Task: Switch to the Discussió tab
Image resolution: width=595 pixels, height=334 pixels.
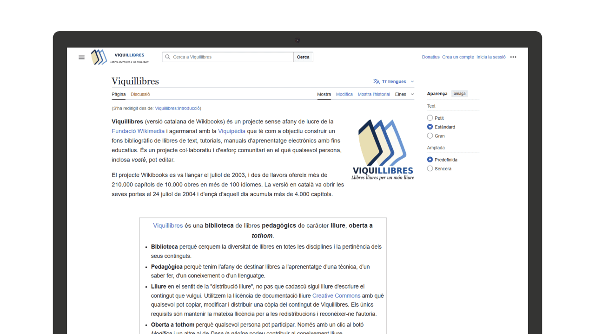Action: coord(140,94)
